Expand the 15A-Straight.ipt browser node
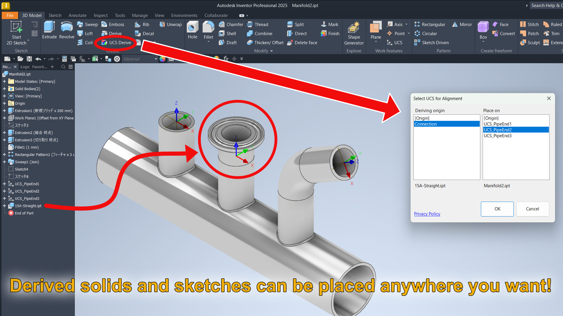Screen dimensions: 563x316 (4, 206)
